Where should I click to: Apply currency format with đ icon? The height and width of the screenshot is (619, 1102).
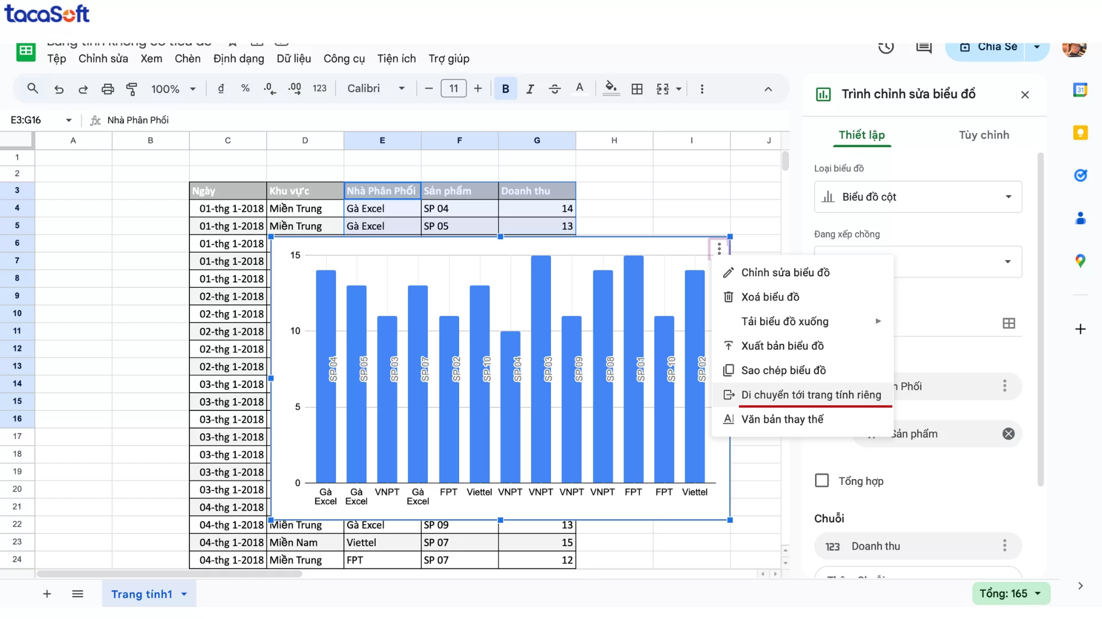pyautogui.click(x=220, y=89)
